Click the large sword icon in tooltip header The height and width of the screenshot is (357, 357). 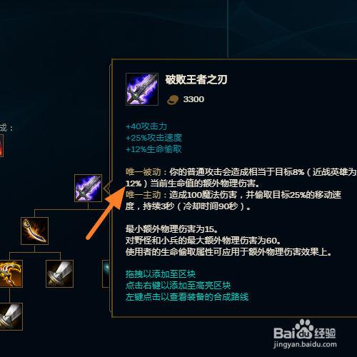point(142,89)
